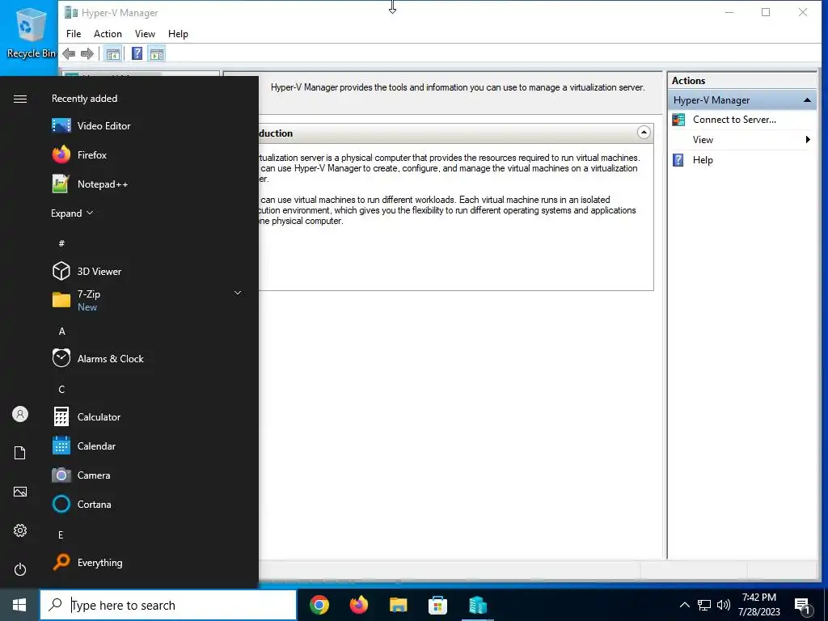Click letter E index header

(61, 535)
